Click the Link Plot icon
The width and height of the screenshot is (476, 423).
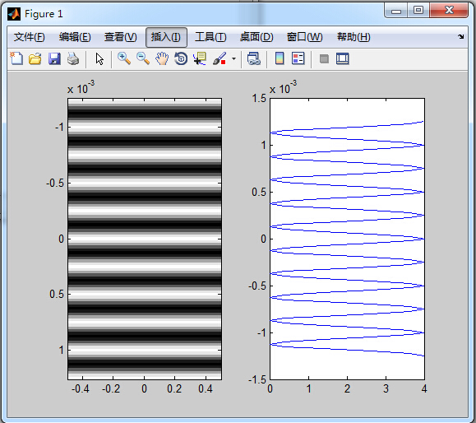tap(254, 58)
